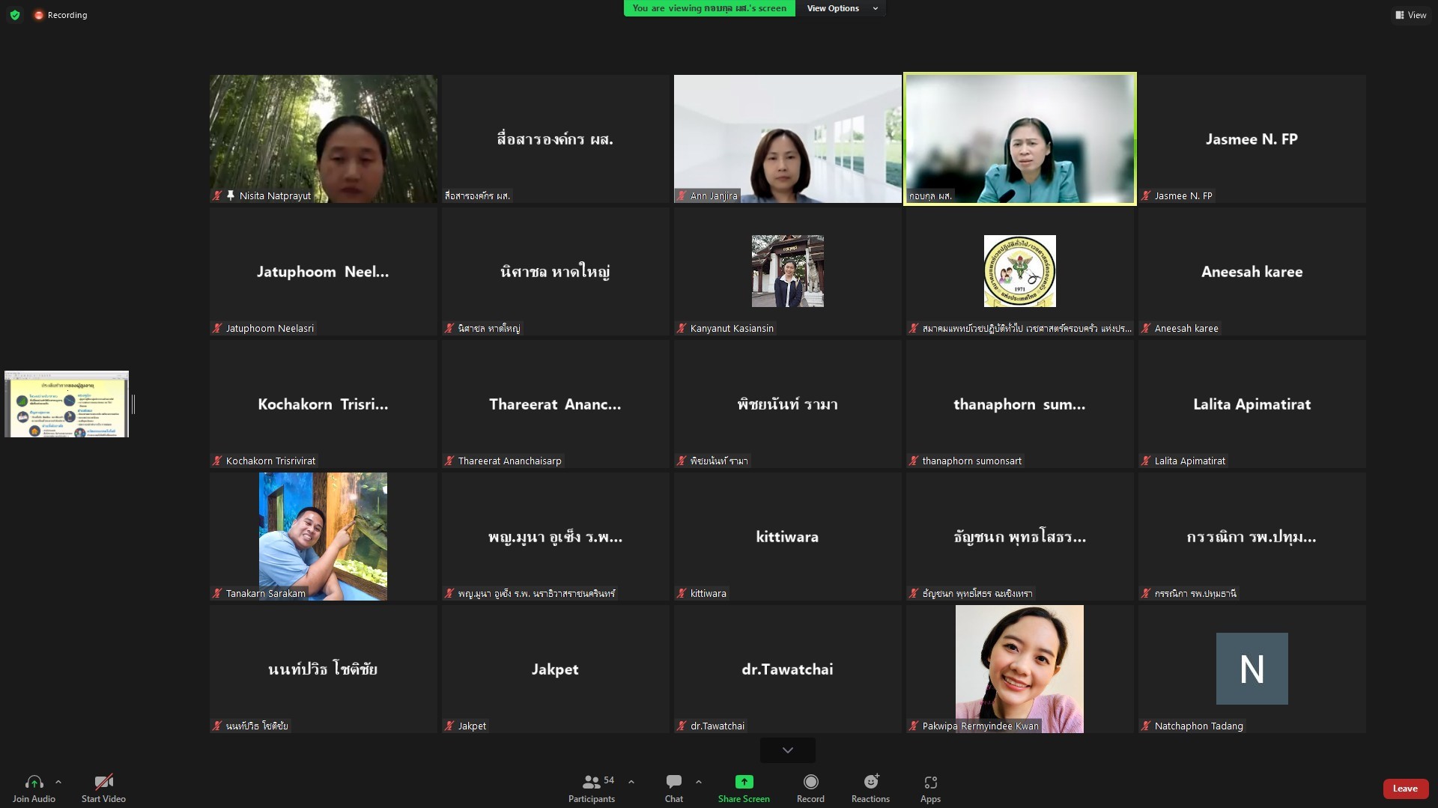This screenshot has height=808, width=1438.
Task: Select Jakpet participant tile
Action: (x=556, y=669)
